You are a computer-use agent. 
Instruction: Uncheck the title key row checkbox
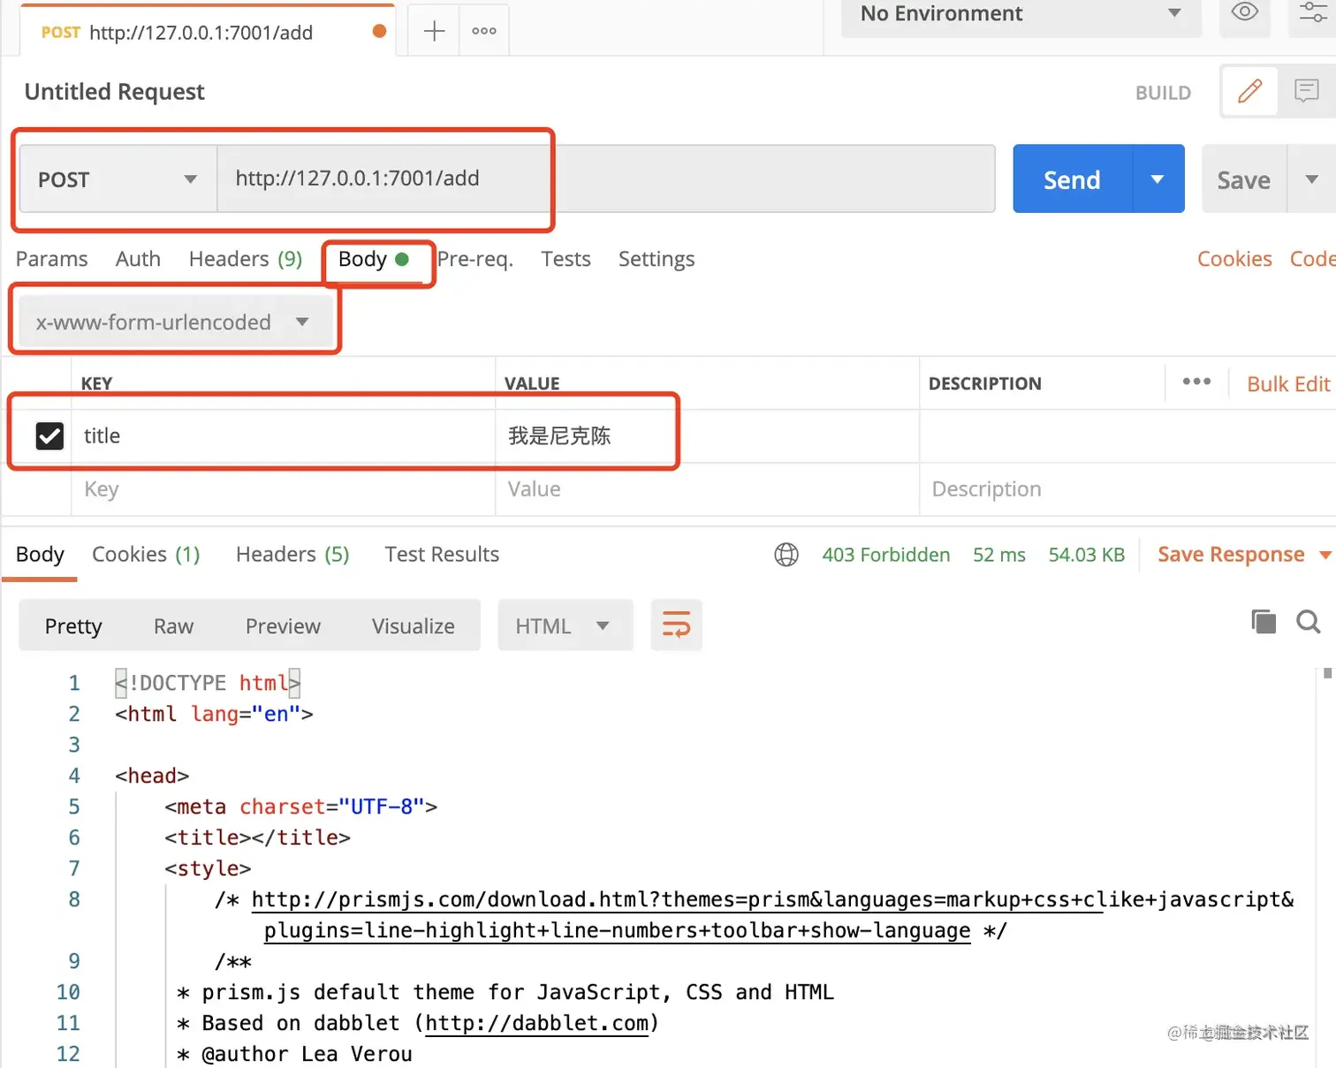pos(49,436)
